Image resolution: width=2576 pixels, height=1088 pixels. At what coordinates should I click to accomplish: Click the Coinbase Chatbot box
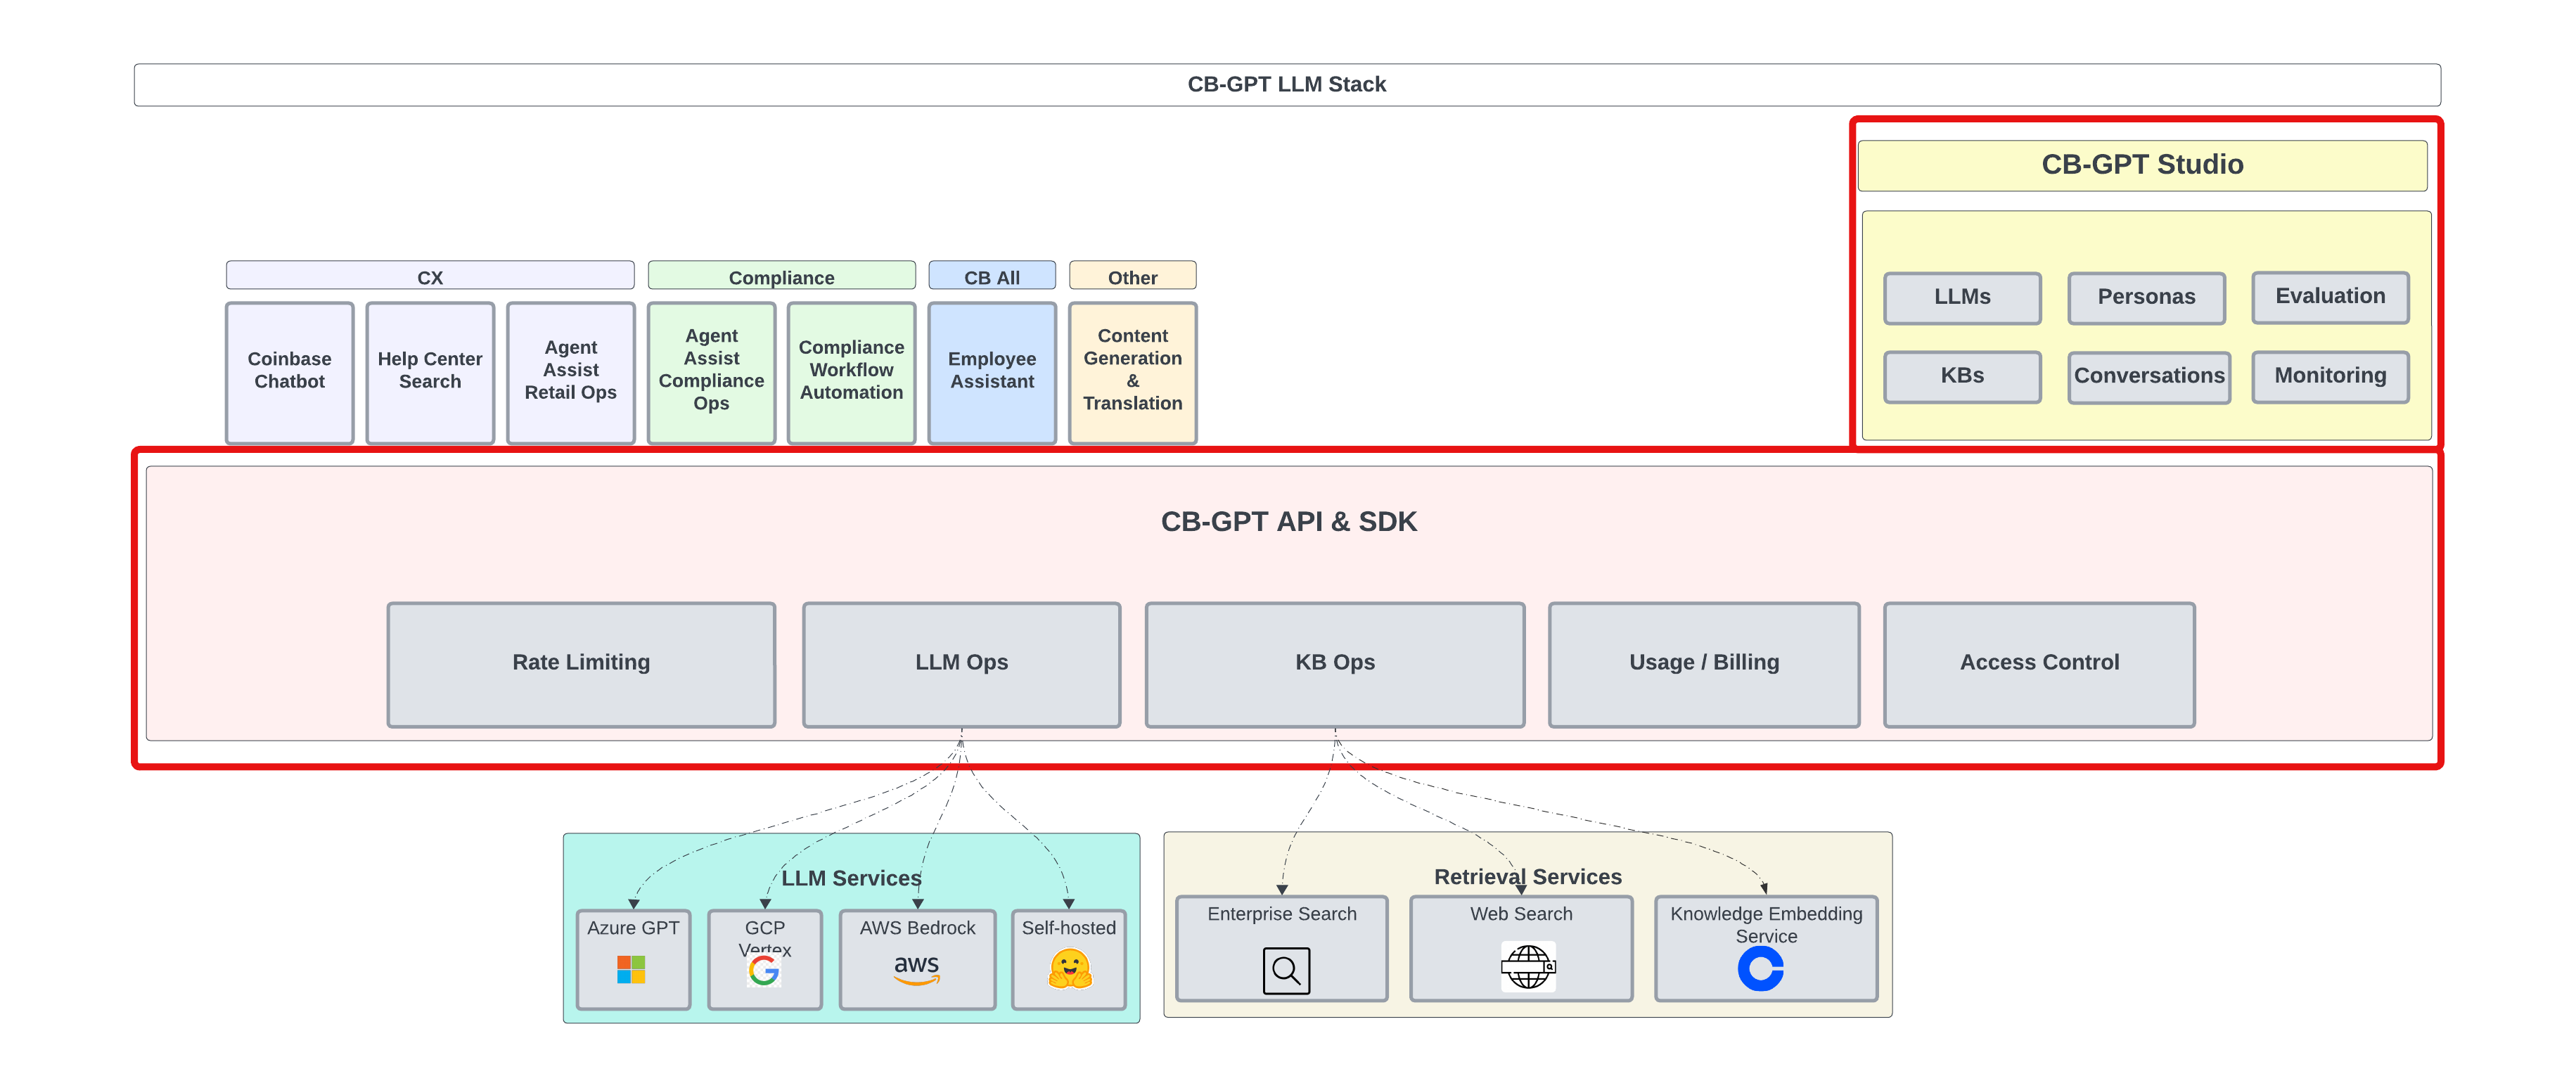click(289, 371)
